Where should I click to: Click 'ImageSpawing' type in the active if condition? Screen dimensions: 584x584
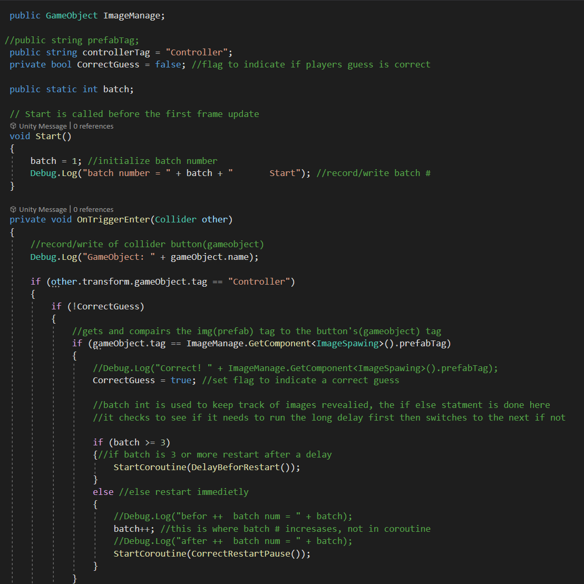(347, 344)
